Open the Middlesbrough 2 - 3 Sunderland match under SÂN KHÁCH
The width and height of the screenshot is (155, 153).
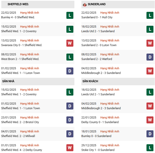[101, 108]
